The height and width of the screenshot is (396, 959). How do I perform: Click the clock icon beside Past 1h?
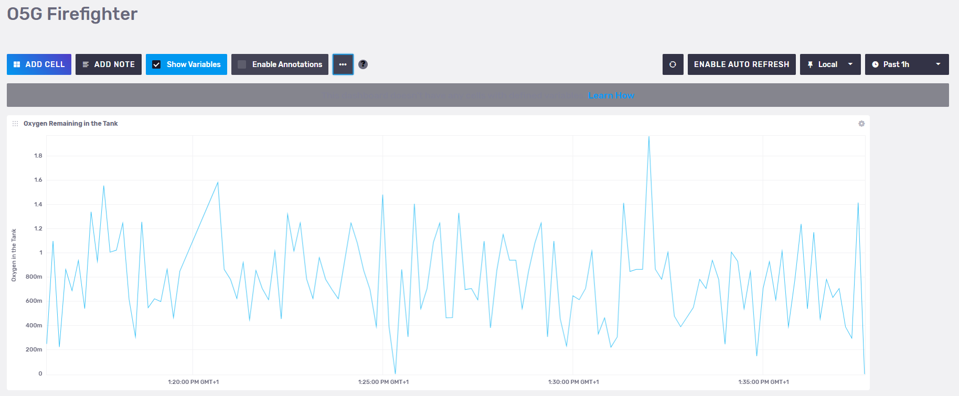[x=875, y=64]
